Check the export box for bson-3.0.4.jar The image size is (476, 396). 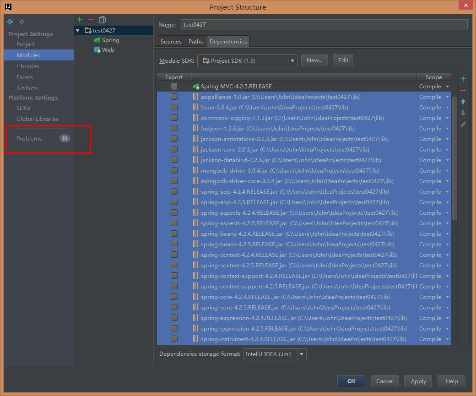tap(174, 107)
